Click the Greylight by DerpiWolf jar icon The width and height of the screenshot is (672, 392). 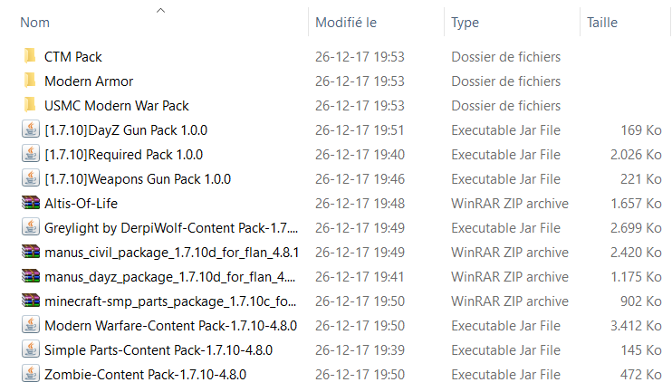(x=31, y=227)
